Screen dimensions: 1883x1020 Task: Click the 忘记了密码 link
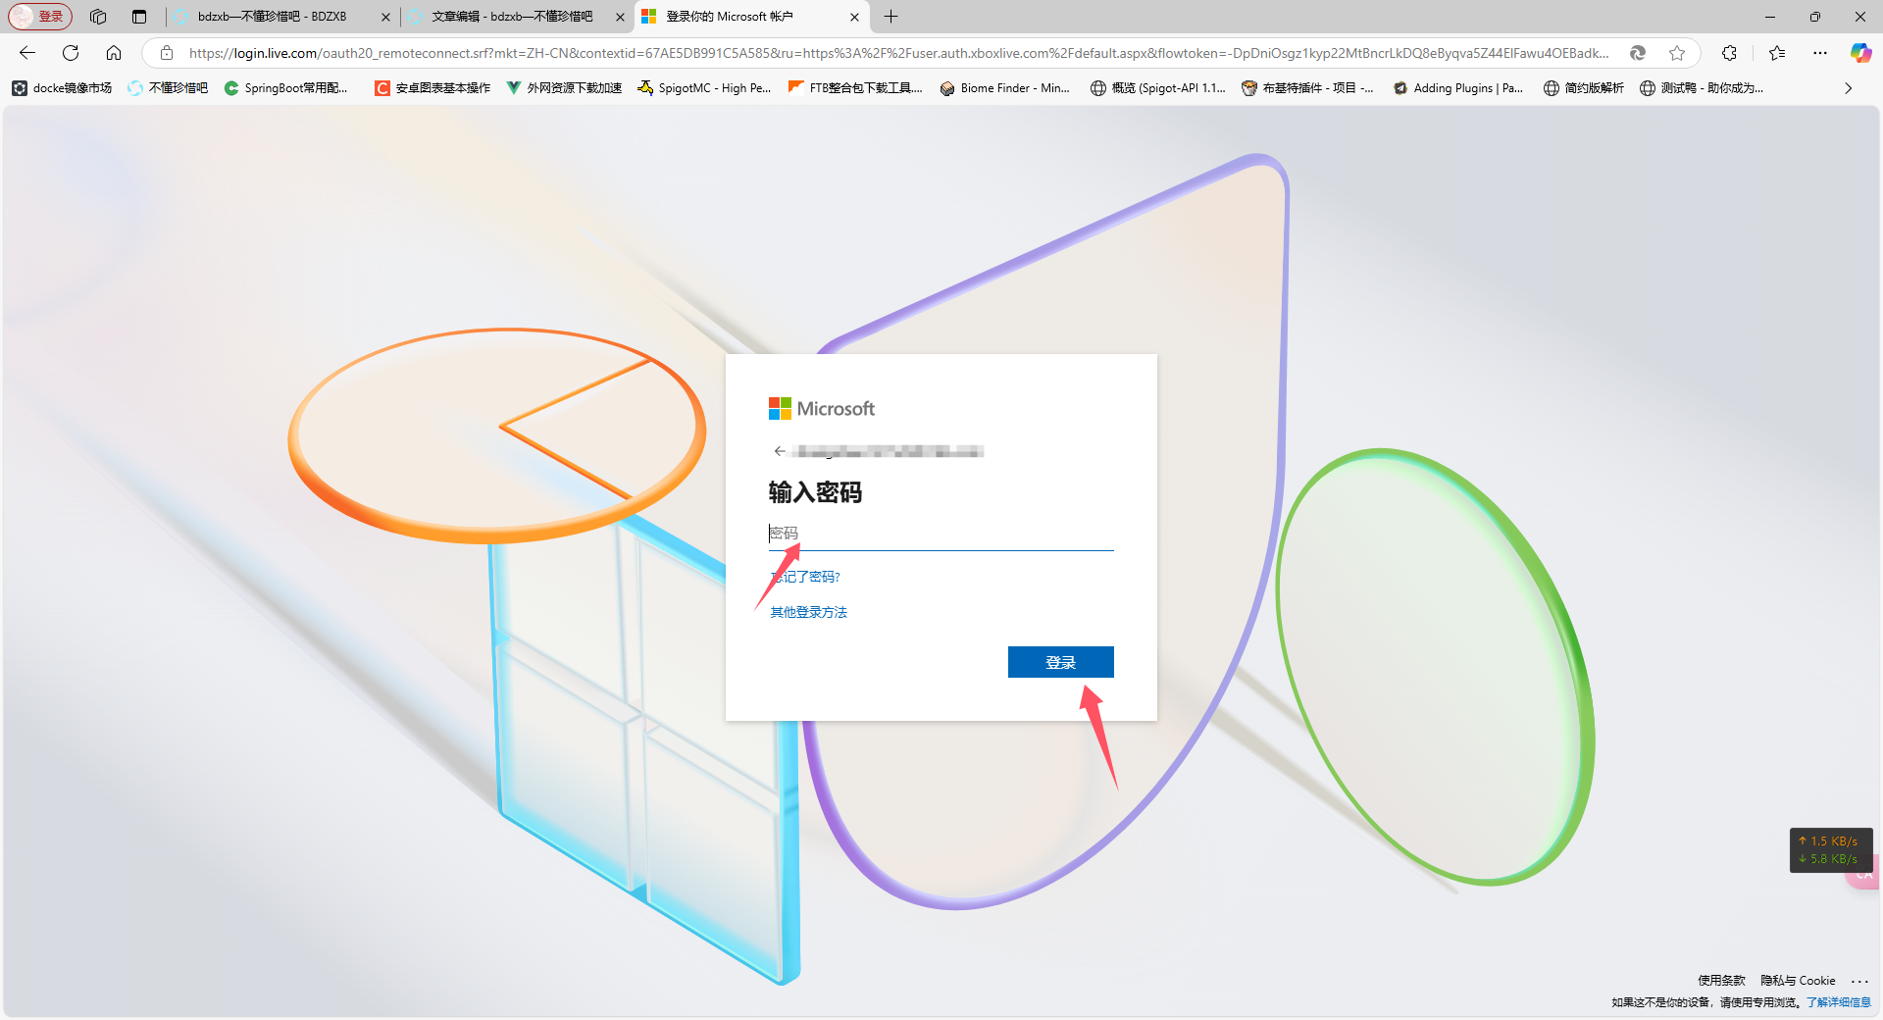click(805, 577)
